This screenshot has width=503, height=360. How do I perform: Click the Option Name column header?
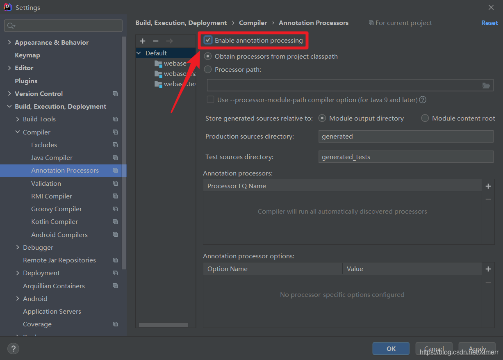click(x=273, y=269)
